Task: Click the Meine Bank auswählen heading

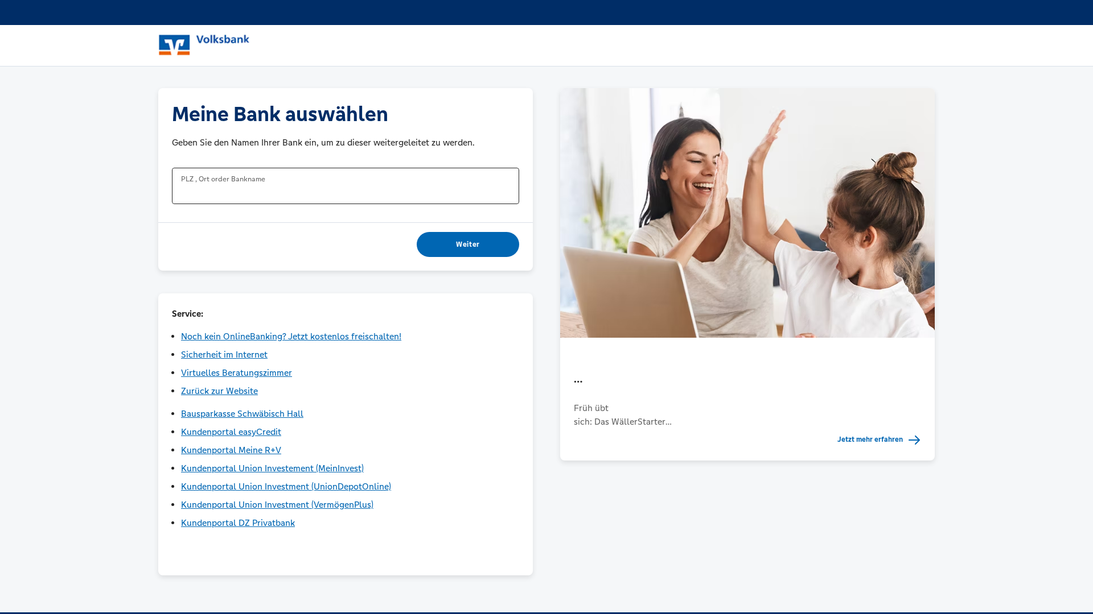Action: click(280, 114)
